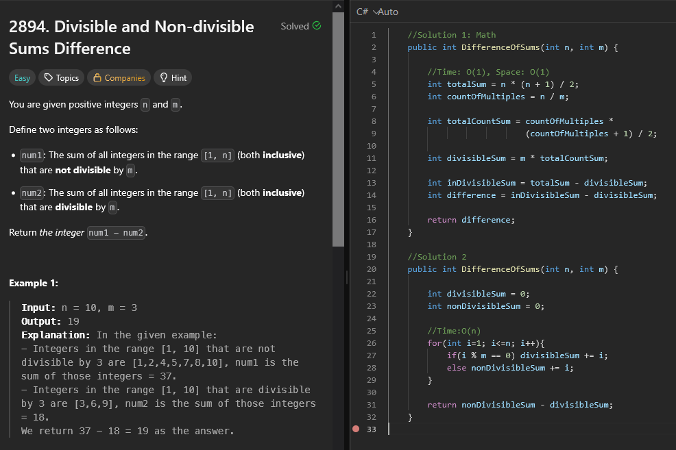Click the lightbulb icon in Hint

click(164, 77)
